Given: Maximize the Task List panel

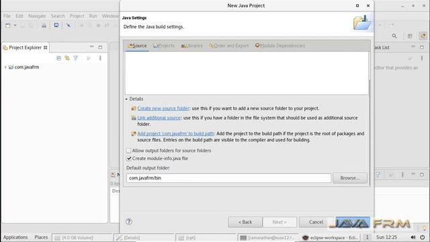Looking at the screenshot, I should click(422, 47).
